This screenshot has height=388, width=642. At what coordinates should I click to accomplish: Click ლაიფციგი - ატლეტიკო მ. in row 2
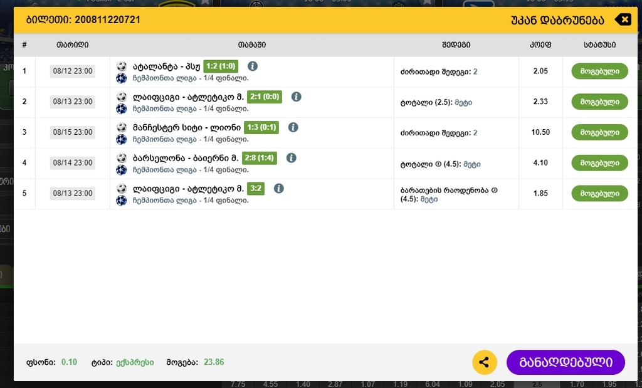pyautogui.click(x=188, y=97)
